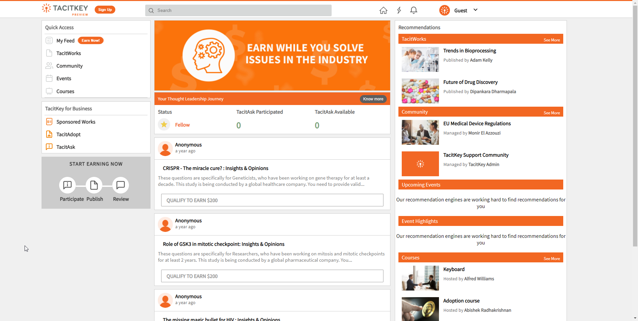Open Sponsored Works link
638x321 pixels.
coord(76,122)
